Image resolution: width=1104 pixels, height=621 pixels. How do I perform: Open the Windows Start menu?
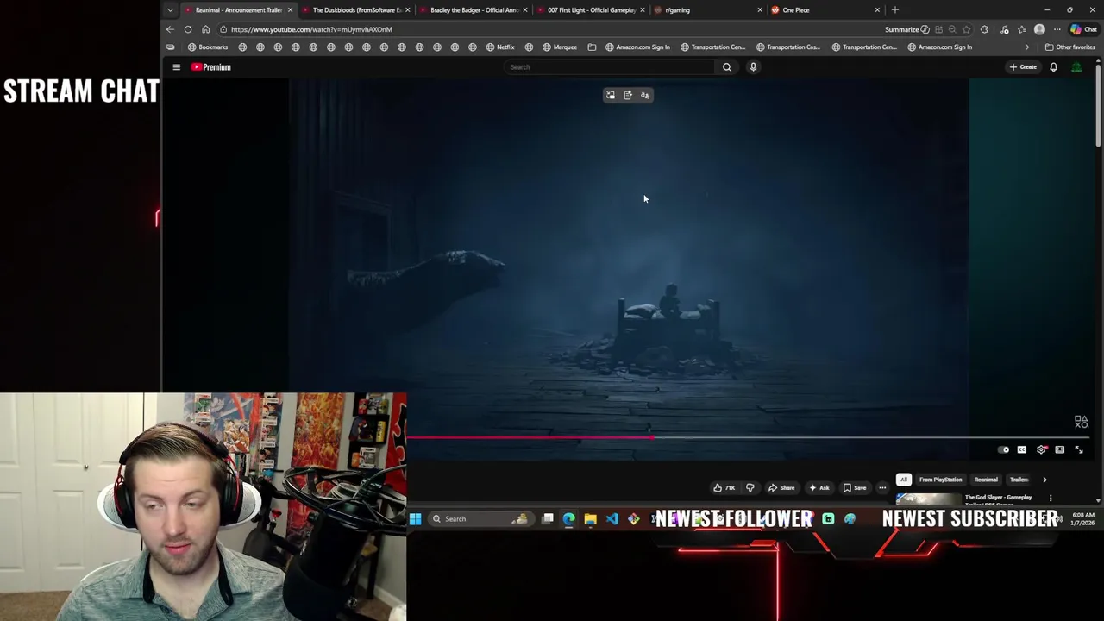[x=415, y=518]
